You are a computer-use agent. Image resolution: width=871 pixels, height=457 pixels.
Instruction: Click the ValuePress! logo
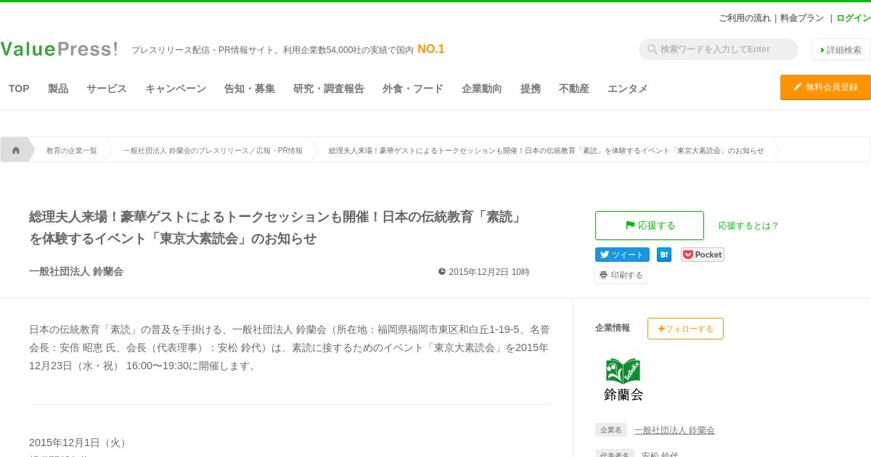pyautogui.click(x=59, y=49)
